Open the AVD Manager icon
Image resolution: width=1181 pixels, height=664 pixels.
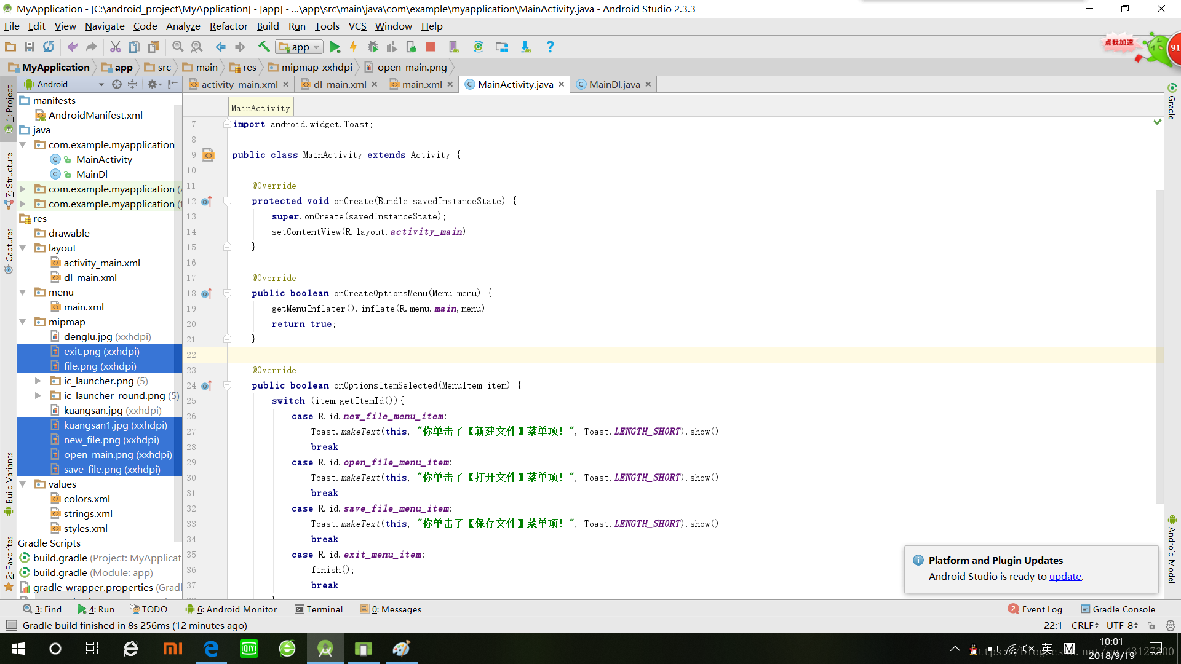(454, 47)
